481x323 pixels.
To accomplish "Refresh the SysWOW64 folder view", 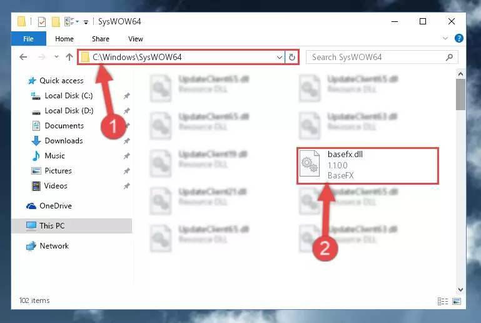I will point(291,57).
